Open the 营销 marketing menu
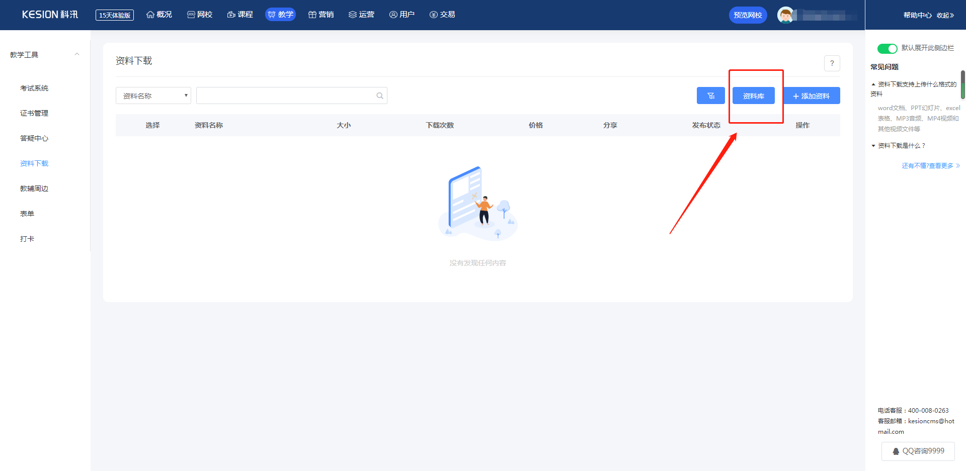Image resolution: width=966 pixels, height=471 pixels. click(x=321, y=15)
